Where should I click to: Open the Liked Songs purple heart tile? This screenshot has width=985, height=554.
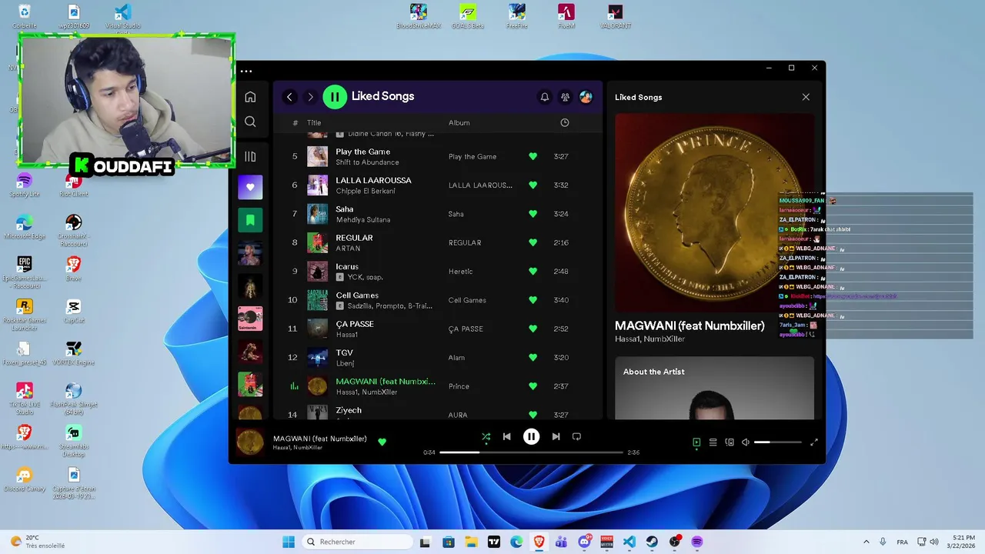[x=250, y=187]
